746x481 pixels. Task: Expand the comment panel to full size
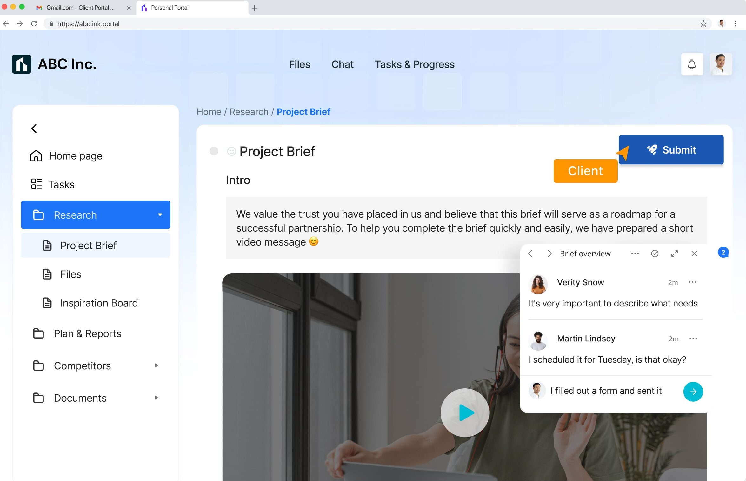coord(675,254)
